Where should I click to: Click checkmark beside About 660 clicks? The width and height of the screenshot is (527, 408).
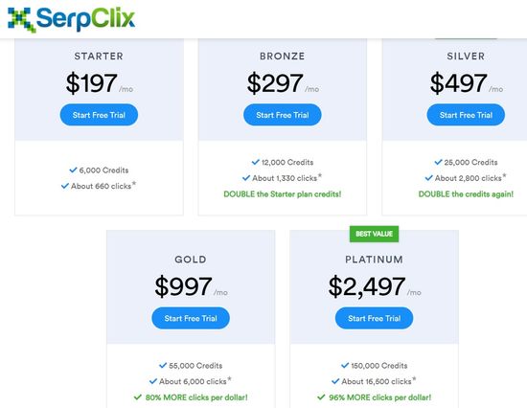click(65, 186)
